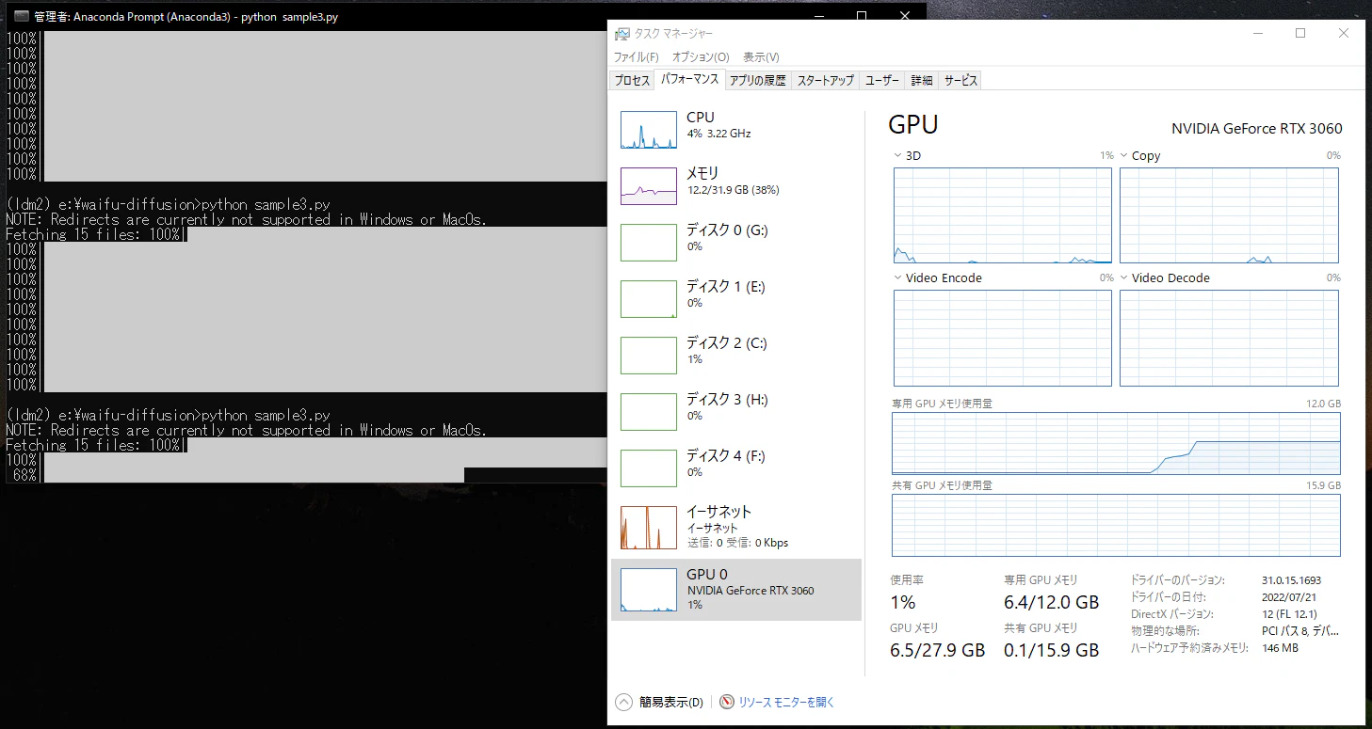The image size is (1372, 729).
Task: Select the ディスク 1 (E:) item
Action: pos(736,299)
